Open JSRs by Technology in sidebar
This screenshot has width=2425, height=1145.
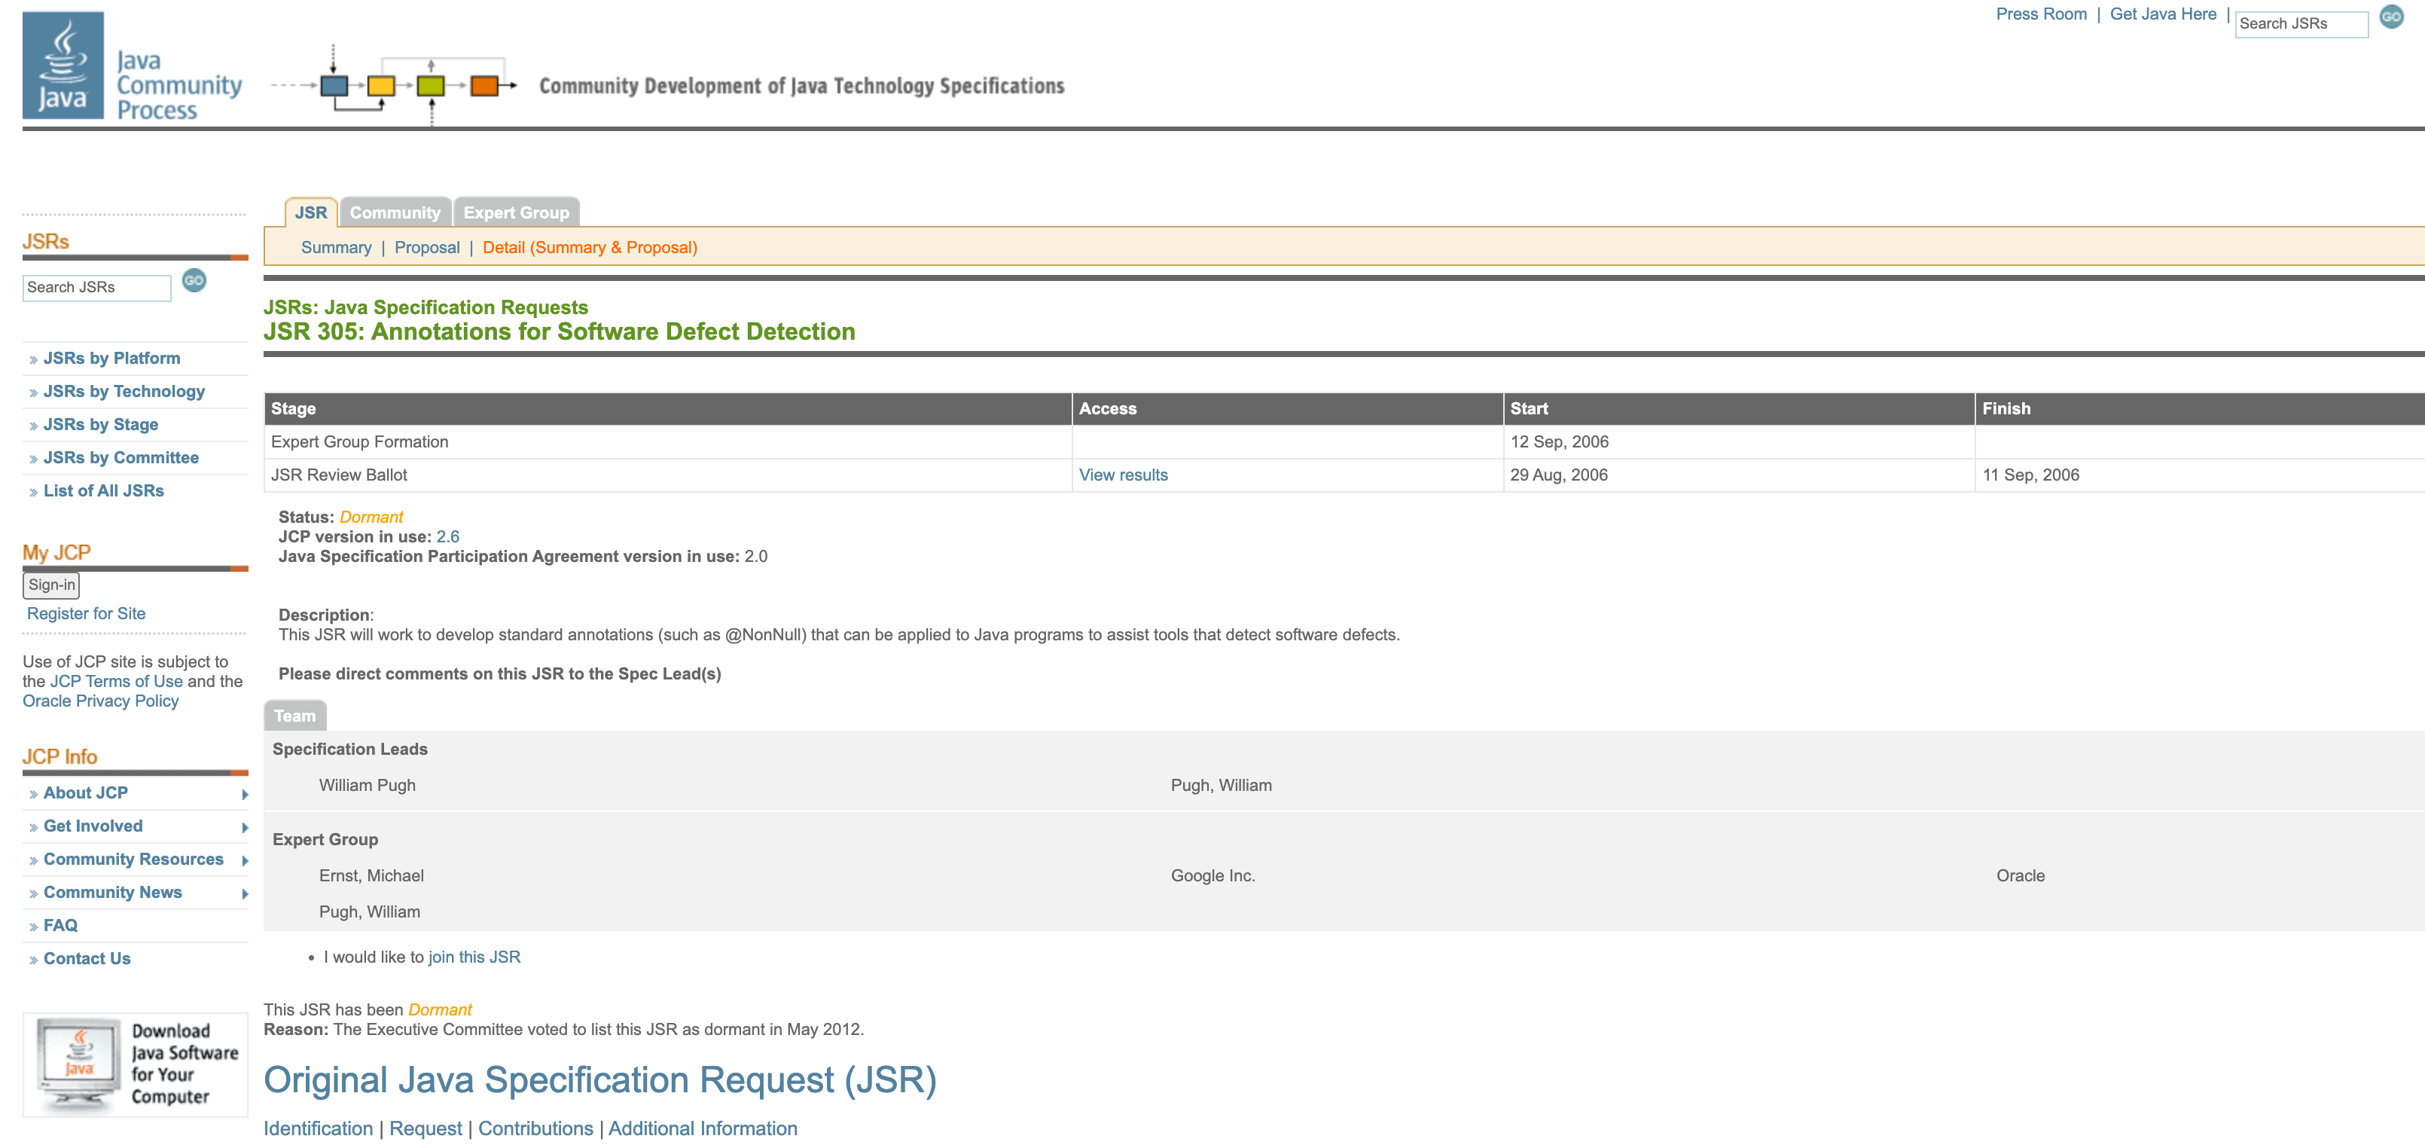124,392
